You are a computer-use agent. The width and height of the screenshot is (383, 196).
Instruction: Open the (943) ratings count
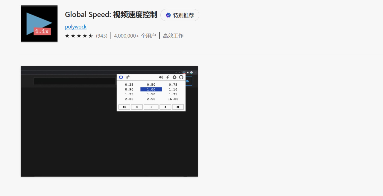(102, 36)
